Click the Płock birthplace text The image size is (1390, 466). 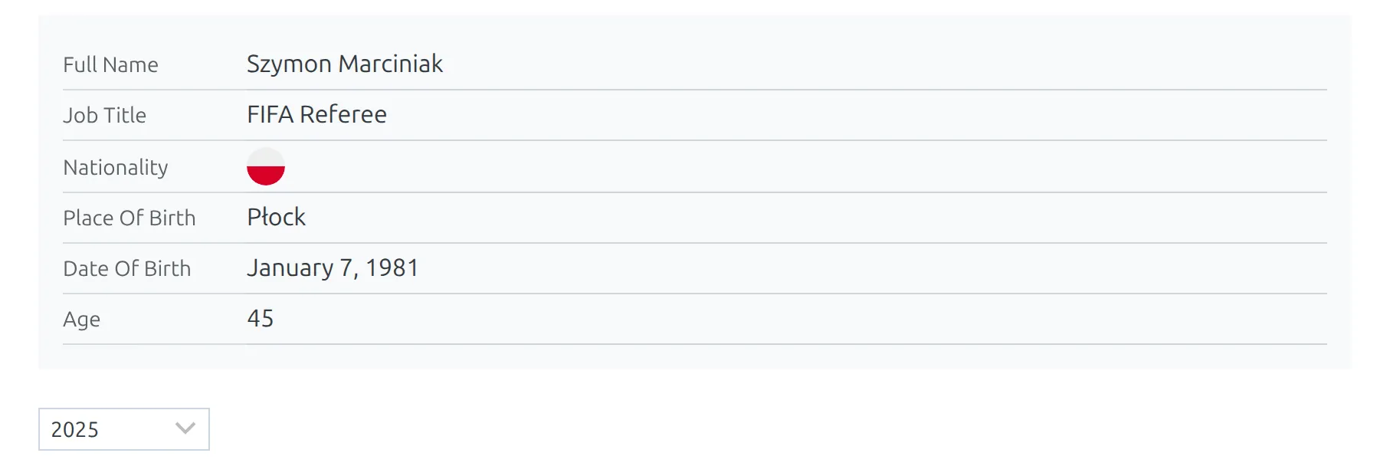[x=276, y=217]
